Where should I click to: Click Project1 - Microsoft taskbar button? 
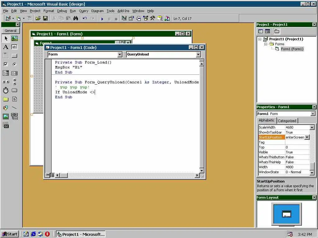point(81,234)
